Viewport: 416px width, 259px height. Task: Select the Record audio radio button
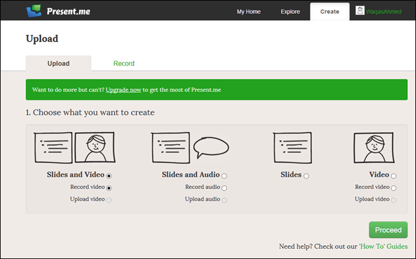click(x=224, y=188)
